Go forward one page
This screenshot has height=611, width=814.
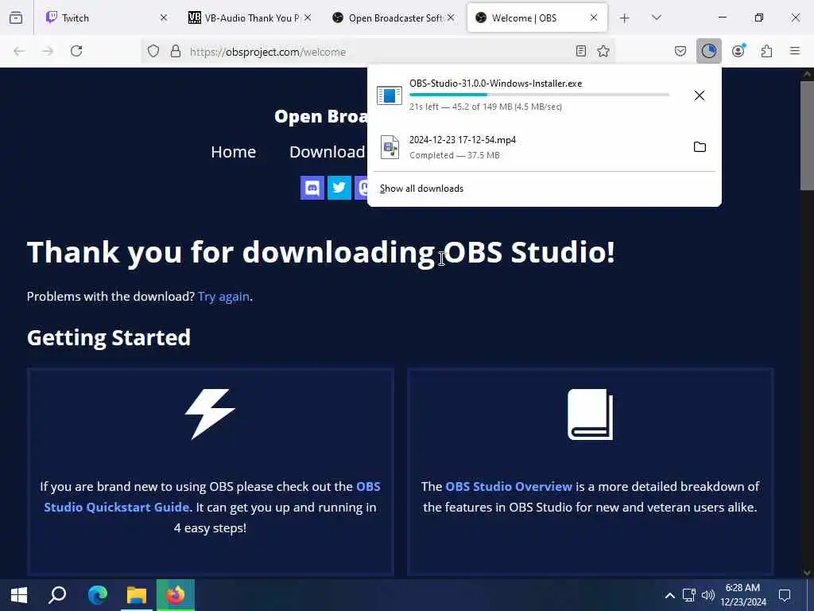(48, 51)
